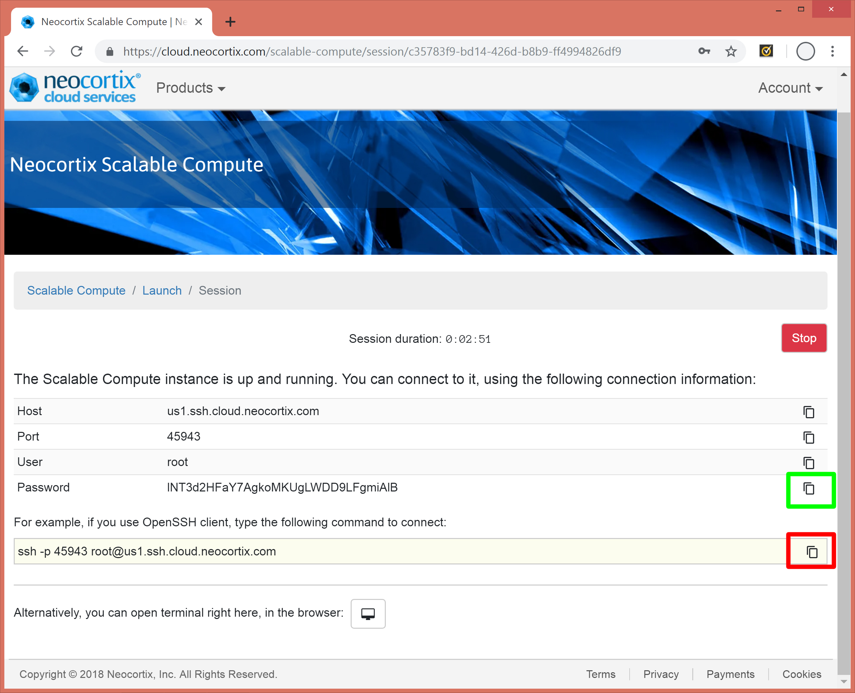Copy the Host value to clipboard
Image resolution: width=855 pixels, height=693 pixels.
coord(809,411)
